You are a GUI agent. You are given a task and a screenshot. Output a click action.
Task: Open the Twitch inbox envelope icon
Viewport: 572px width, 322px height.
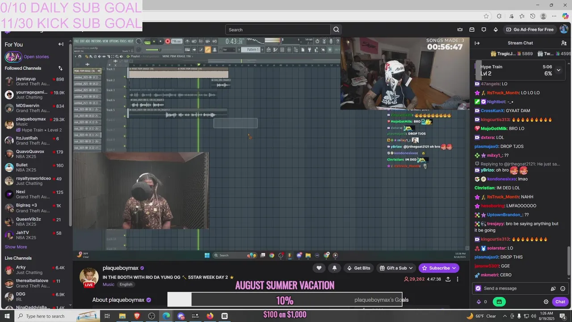coord(472,30)
